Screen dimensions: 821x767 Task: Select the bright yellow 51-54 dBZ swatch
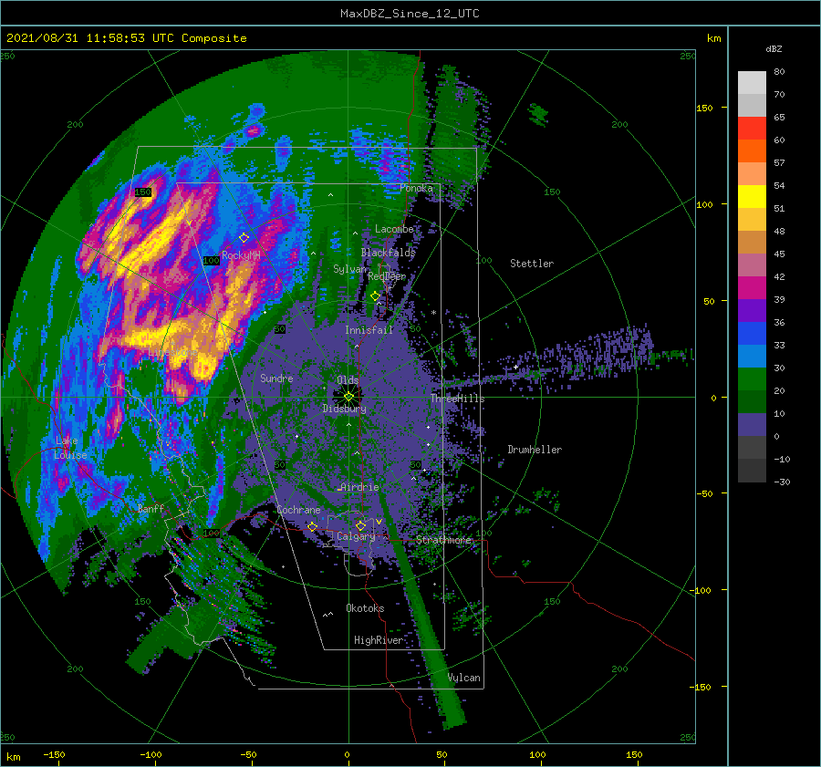[752, 196]
